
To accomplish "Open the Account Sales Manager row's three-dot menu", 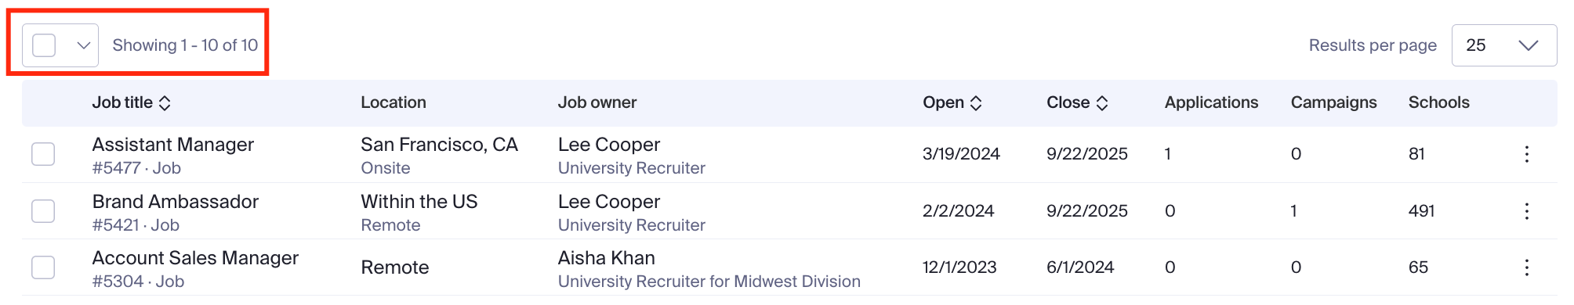I will (1526, 267).
